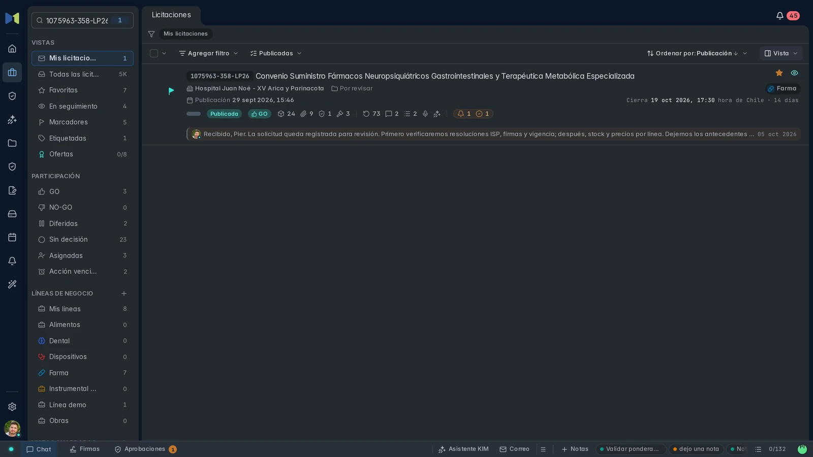Click the comments icon showing 2
This screenshot has height=457, width=813.
coord(392,114)
